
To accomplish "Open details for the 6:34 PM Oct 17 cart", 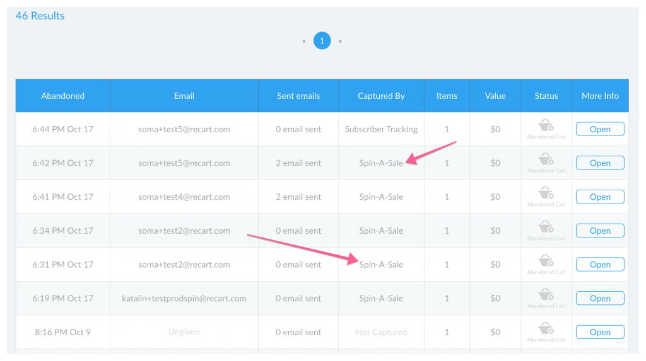I will (x=600, y=231).
